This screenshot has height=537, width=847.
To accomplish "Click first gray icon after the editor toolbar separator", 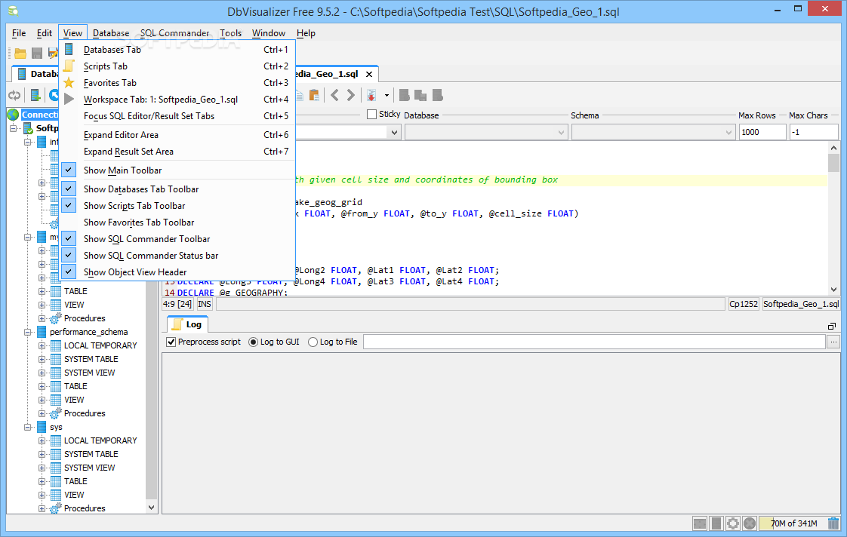I will click(404, 96).
